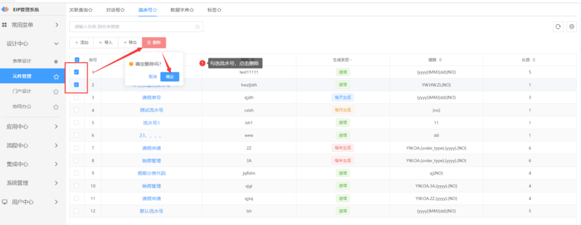Open the table settings gear icon
This screenshot has width=581, height=225.
click(572, 26)
